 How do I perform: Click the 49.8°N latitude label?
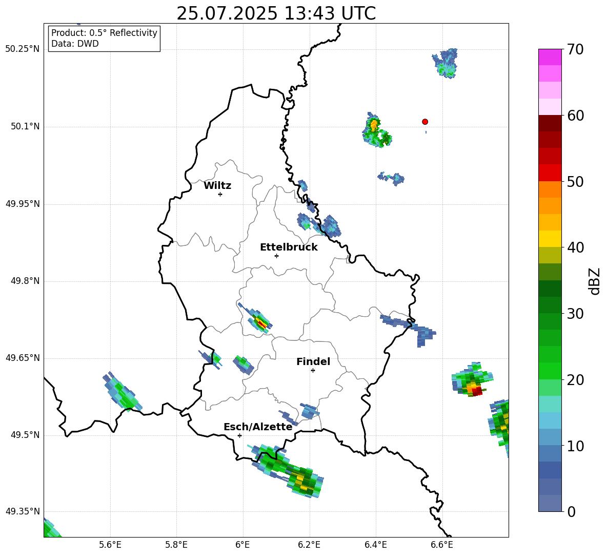(x=25, y=281)
